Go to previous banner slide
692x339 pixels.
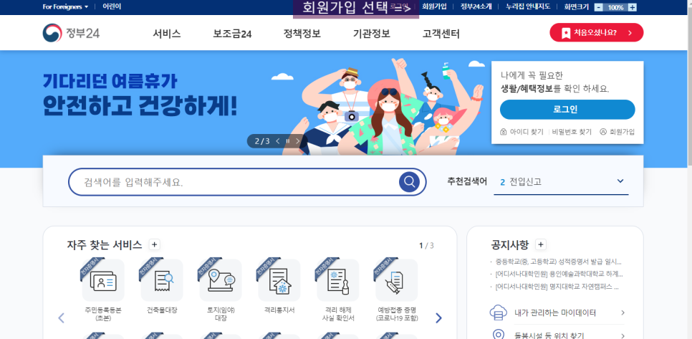click(278, 141)
